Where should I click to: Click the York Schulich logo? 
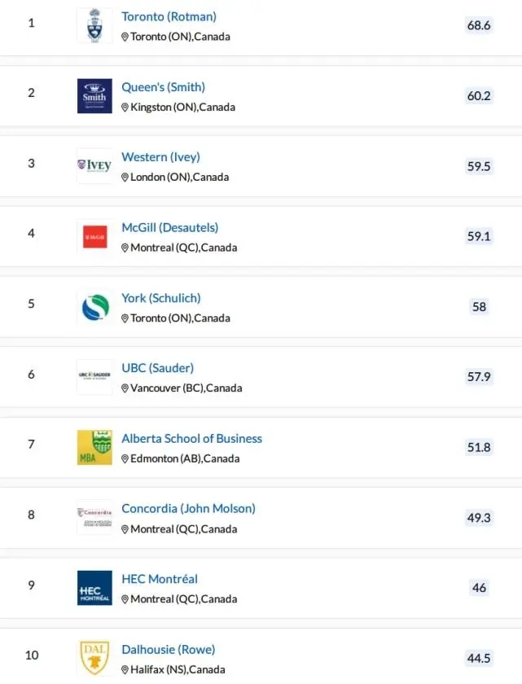click(x=94, y=307)
